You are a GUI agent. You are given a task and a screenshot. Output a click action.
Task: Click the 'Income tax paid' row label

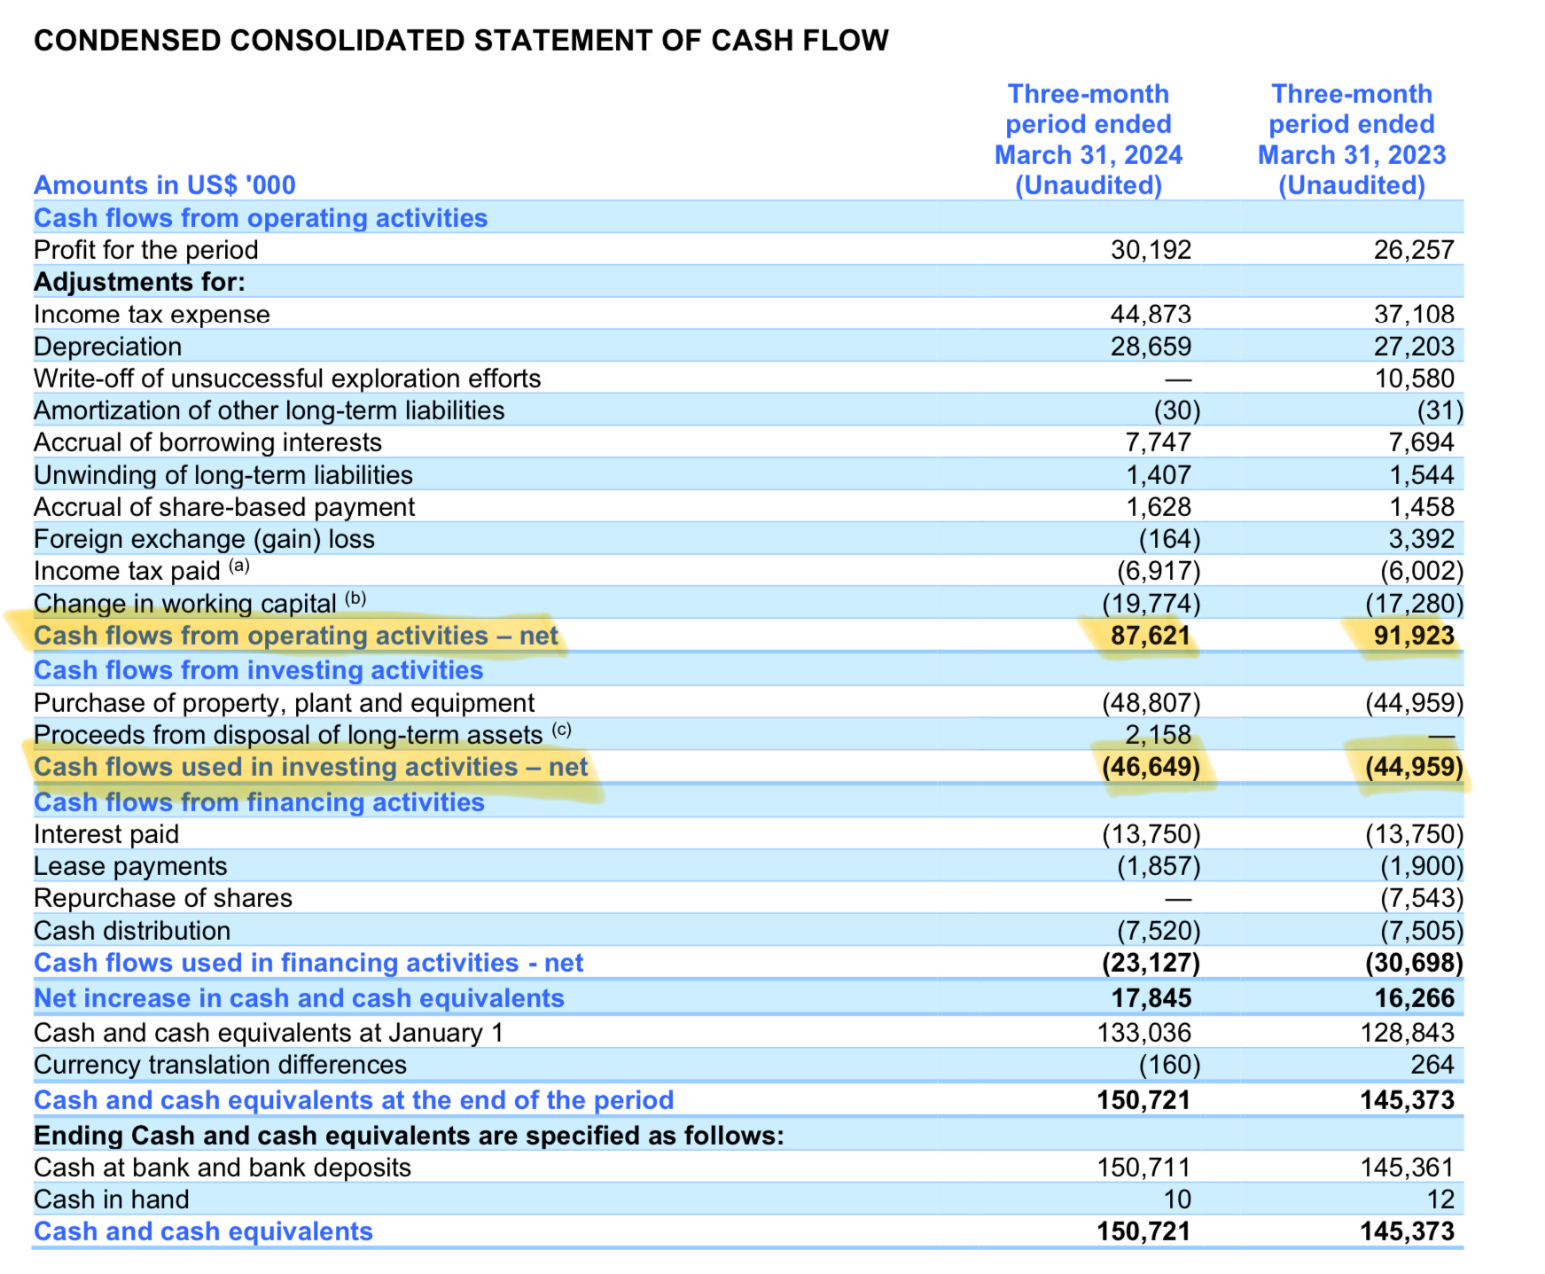tap(142, 569)
